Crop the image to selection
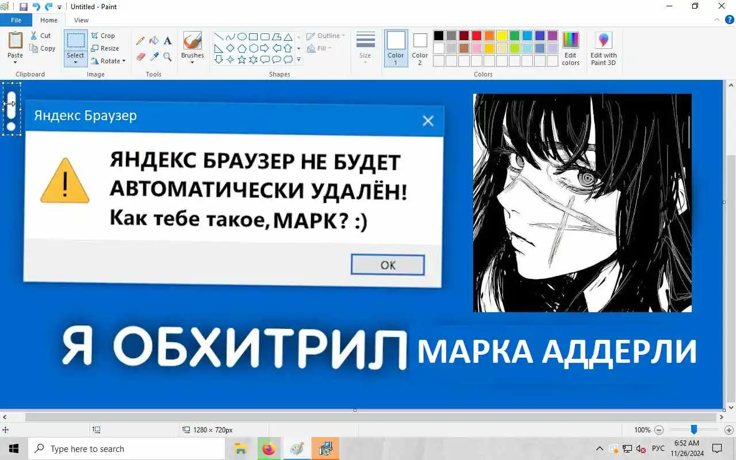Image resolution: width=736 pixels, height=460 pixels. (x=103, y=36)
